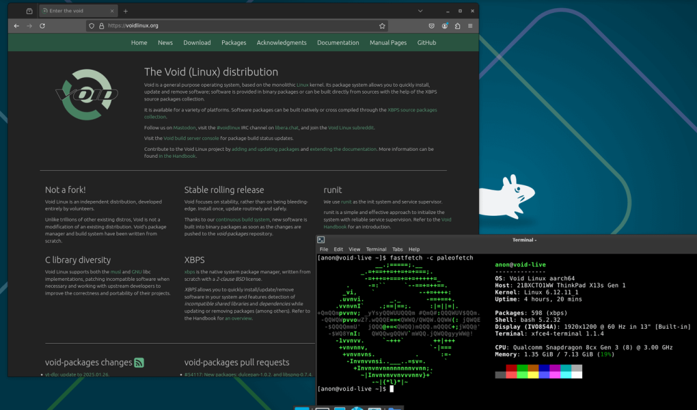Open the Pocket save icon in toolbar

click(431, 26)
